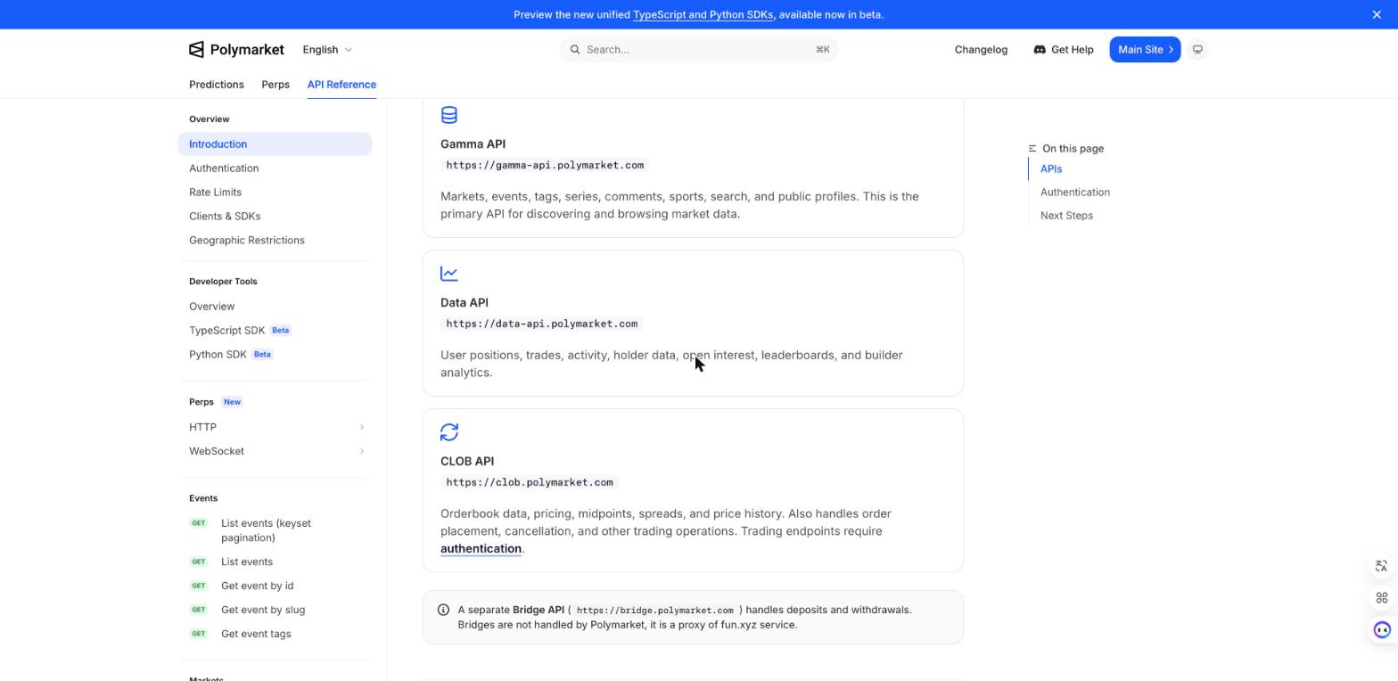Open the English language dropdown
The image size is (1398, 681).
pyautogui.click(x=327, y=50)
